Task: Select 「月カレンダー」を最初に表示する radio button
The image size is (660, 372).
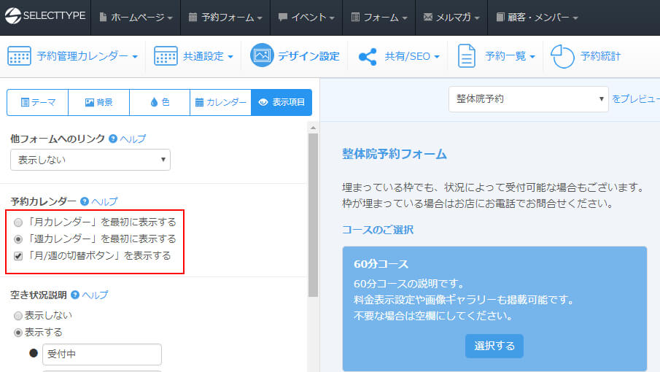Action: point(18,222)
